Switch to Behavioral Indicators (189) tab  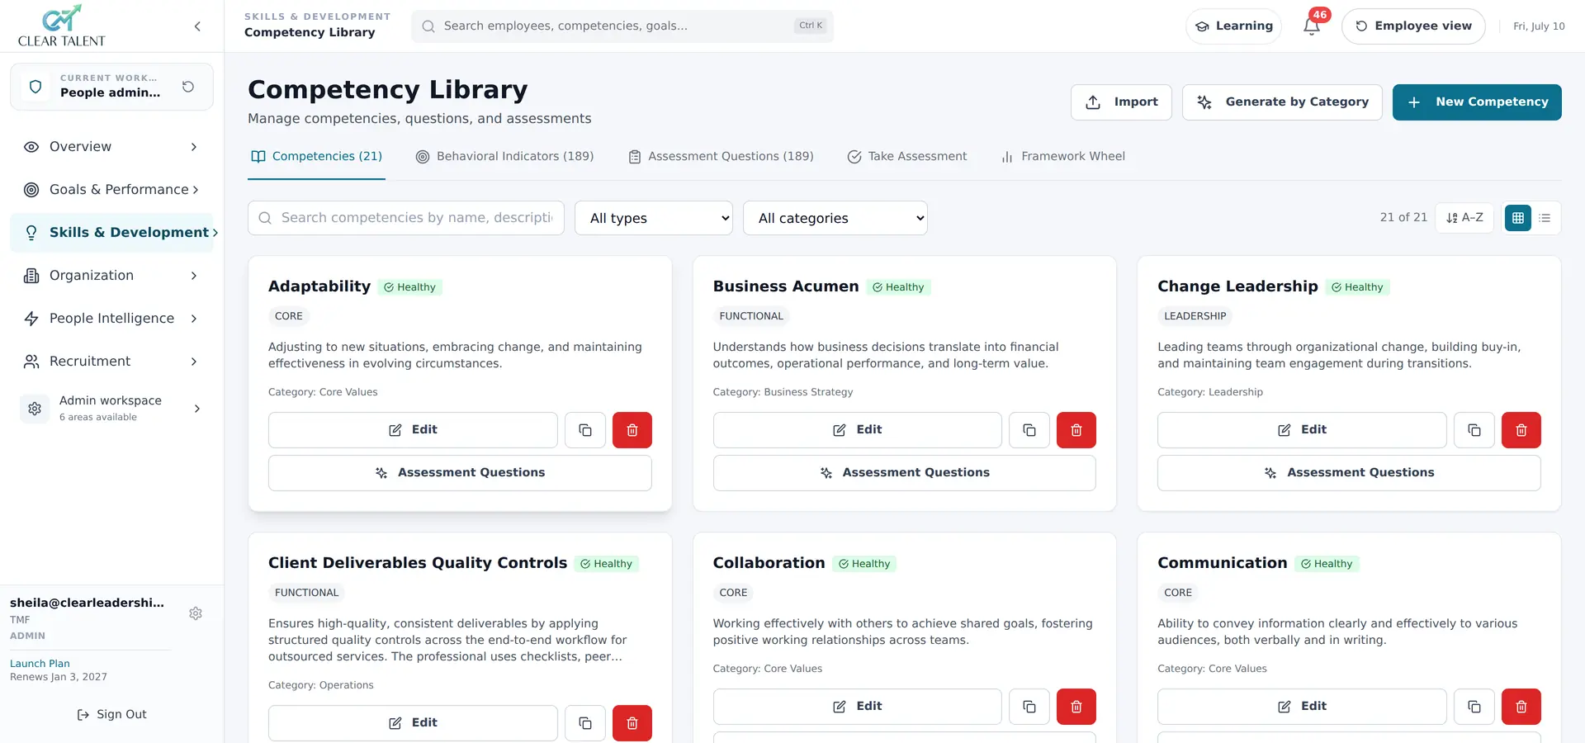pos(504,157)
